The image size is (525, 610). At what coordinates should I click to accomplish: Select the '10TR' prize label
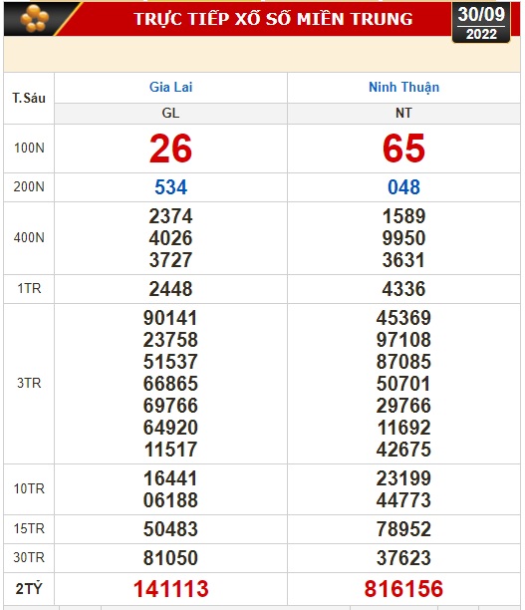(x=29, y=488)
